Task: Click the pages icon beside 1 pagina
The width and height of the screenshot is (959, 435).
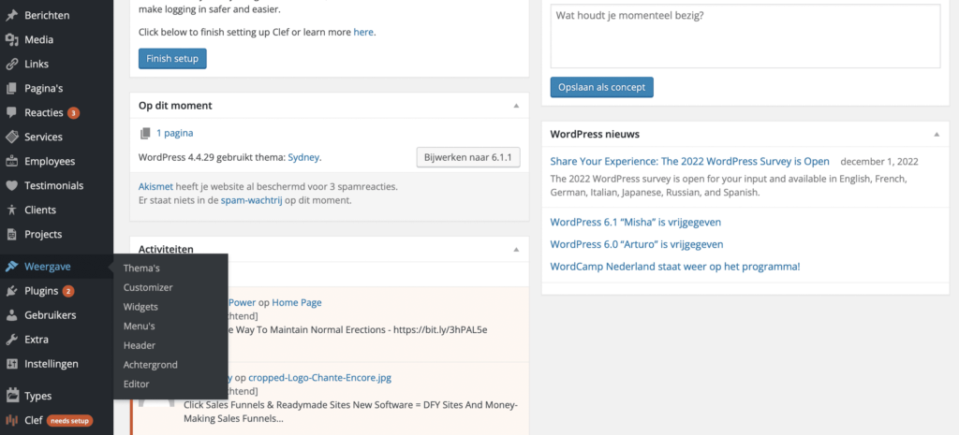Action: (x=144, y=133)
